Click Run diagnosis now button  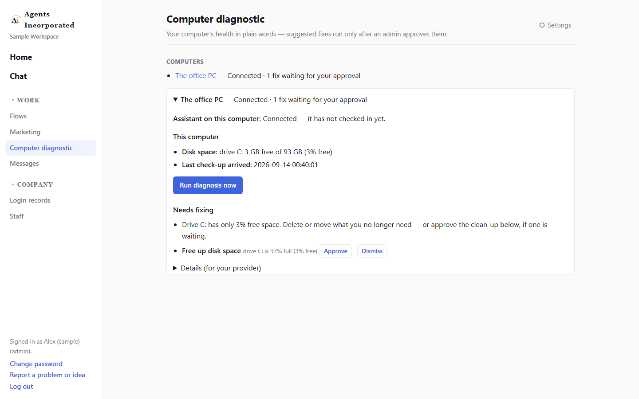pos(208,185)
